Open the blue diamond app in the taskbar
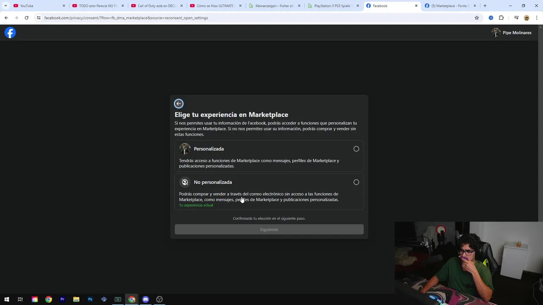543x305 pixels. pyautogui.click(x=104, y=299)
